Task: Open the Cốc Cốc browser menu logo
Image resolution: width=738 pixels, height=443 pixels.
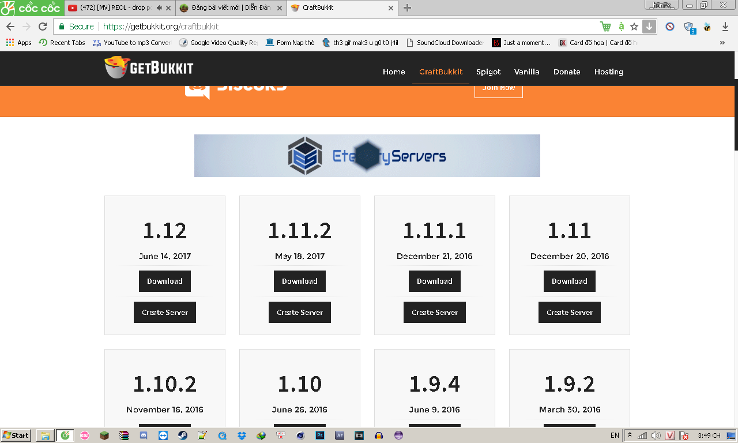Action: (x=31, y=7)
